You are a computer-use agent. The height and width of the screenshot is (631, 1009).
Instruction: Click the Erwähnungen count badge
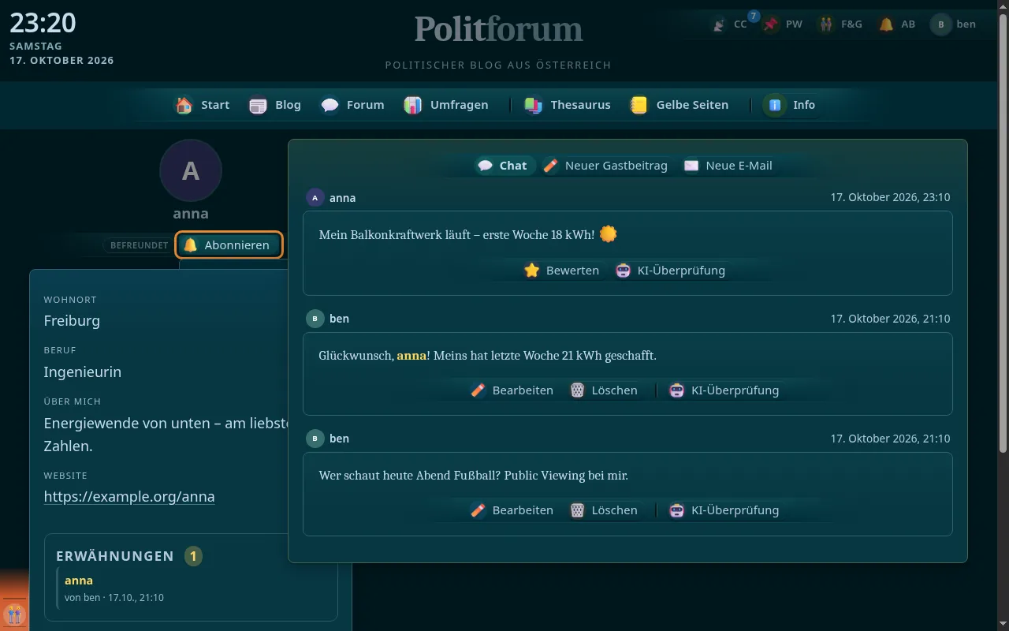193,556
